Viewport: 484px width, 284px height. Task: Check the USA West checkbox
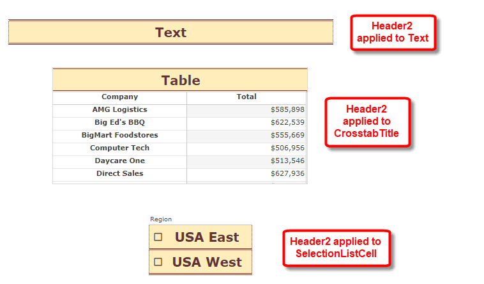[158, 262]
